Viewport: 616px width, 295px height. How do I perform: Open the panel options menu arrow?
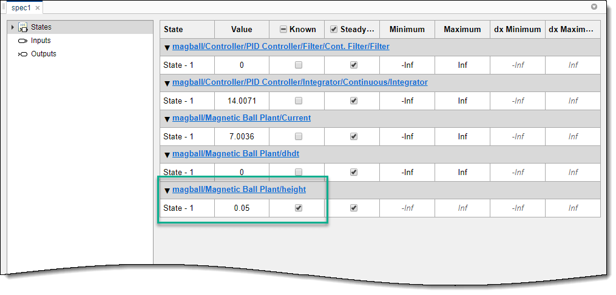594,7
